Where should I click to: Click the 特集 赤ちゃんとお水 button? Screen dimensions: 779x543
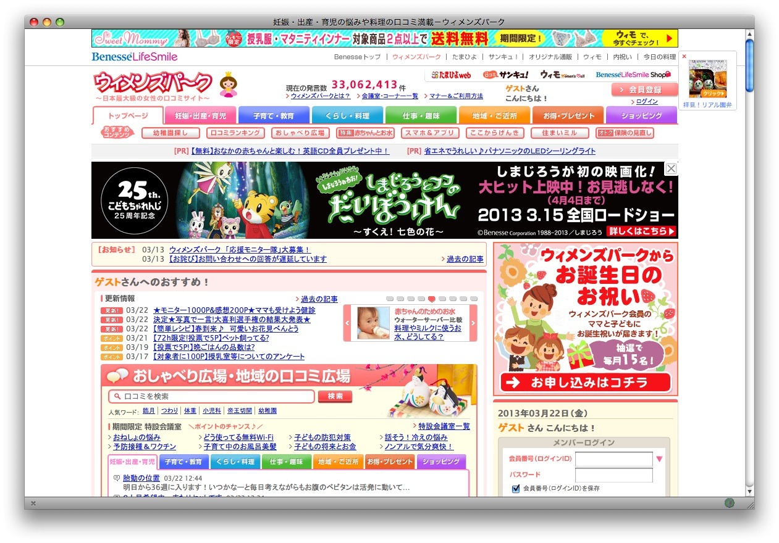click(365, 133)
